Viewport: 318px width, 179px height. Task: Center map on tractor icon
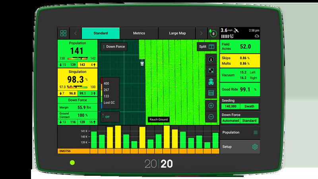click(x=211, y=82)
